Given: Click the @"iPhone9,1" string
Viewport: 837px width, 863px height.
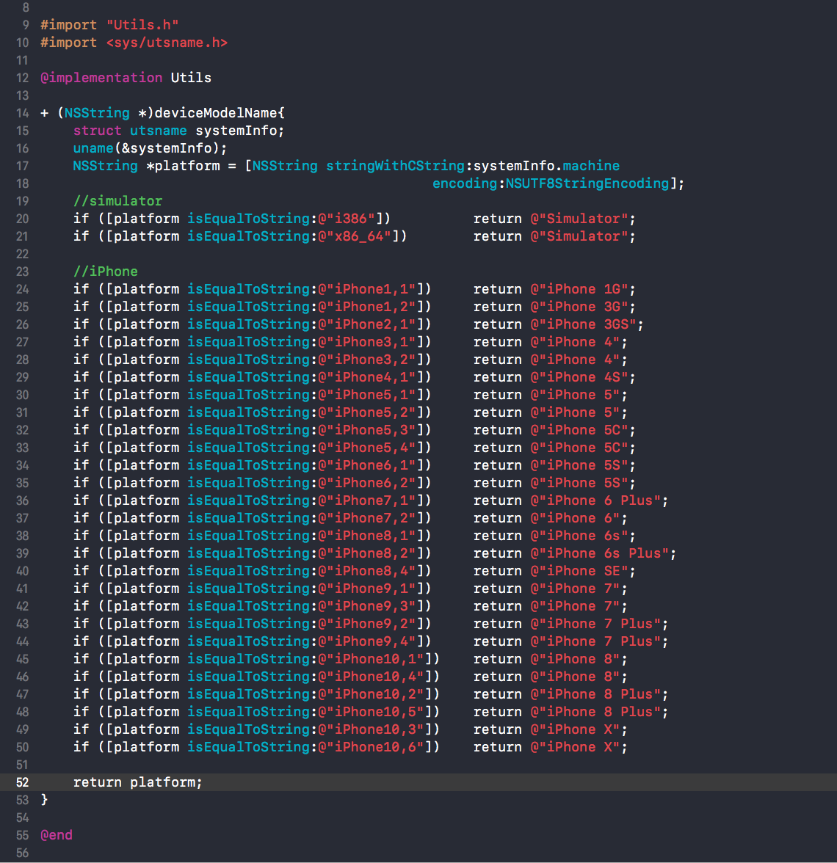Looking at the screenshot, I should point(367,589).
